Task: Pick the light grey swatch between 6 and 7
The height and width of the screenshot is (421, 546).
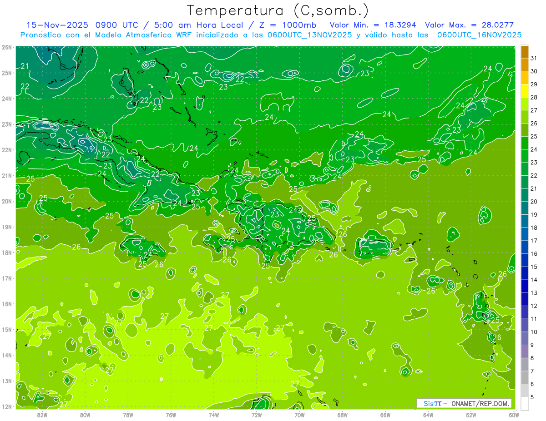Action: (x=525, y=377)
